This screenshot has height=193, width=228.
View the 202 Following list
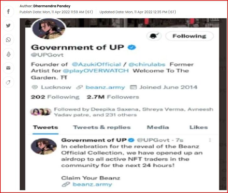point(55,97)
